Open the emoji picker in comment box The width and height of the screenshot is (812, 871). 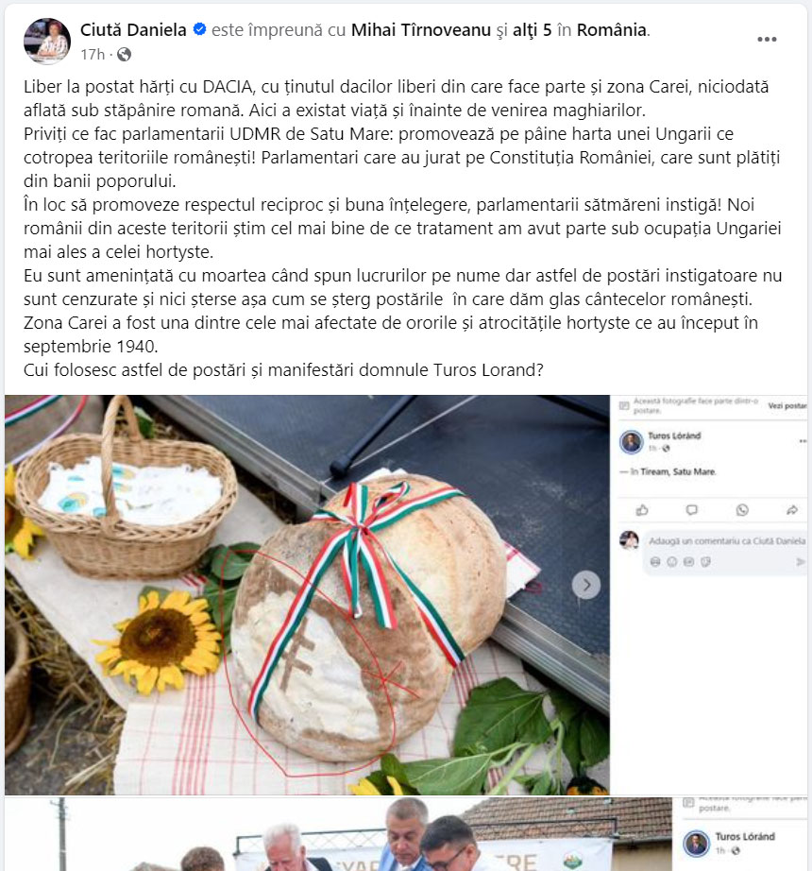click(671, 562)
